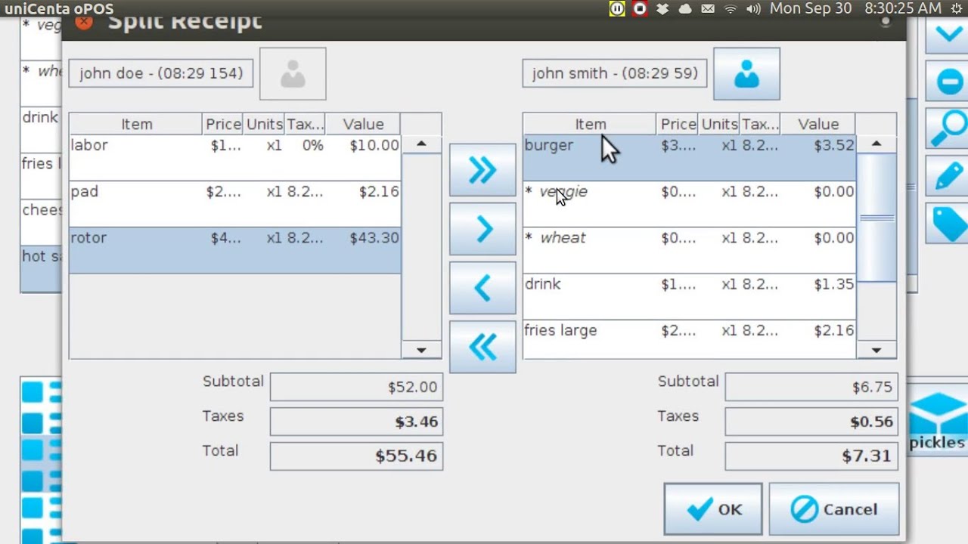Open volume control in top bar
The image size is (968, 544).
coord(753,9)
